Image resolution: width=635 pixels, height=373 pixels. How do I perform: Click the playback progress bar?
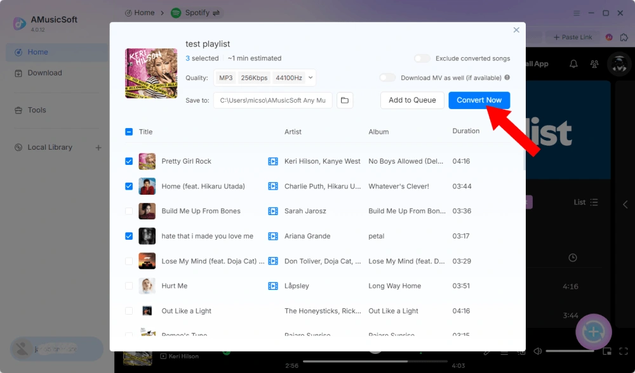tap(375, 362)
